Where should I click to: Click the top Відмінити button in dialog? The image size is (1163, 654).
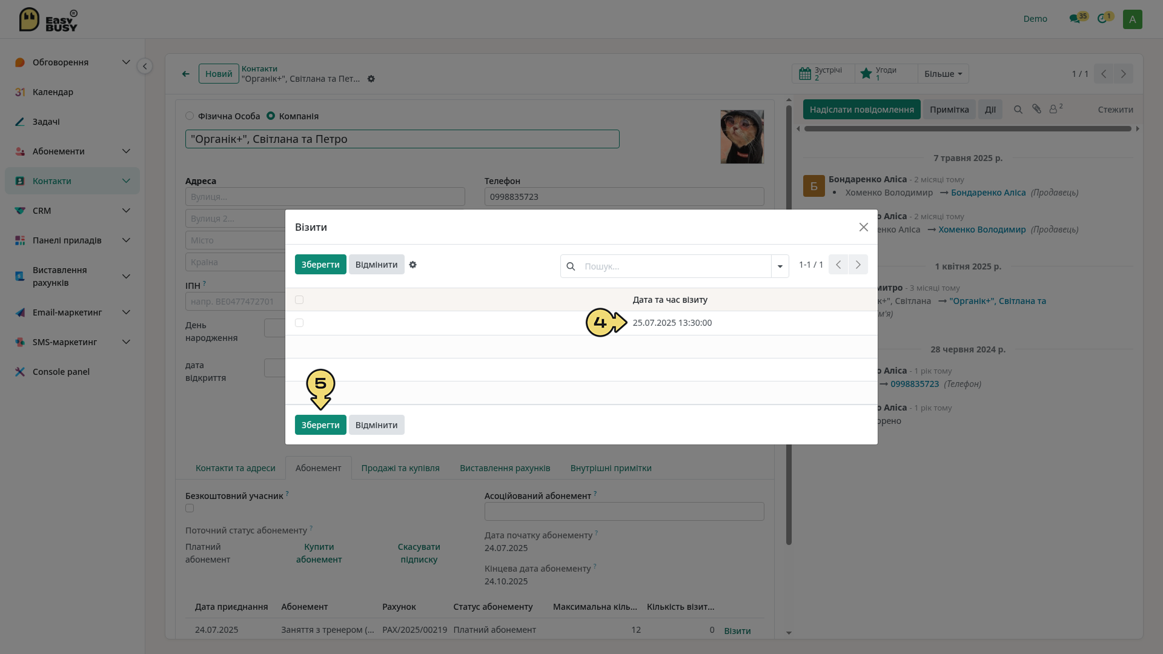(377, 265)
